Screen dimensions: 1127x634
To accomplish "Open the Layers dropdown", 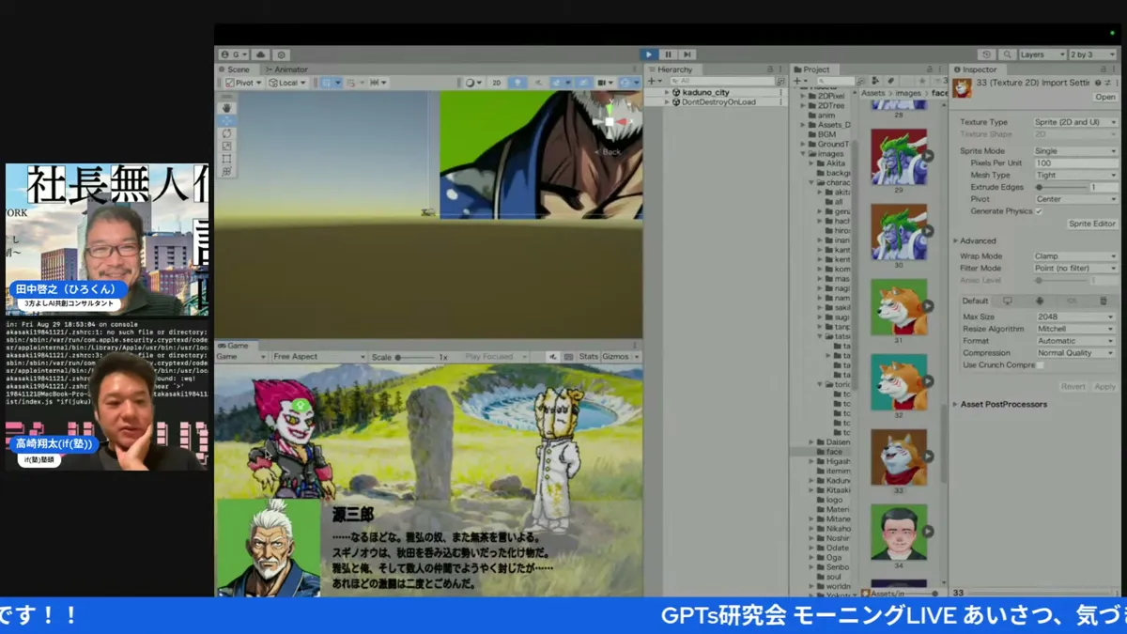I will pos(1042,54).
